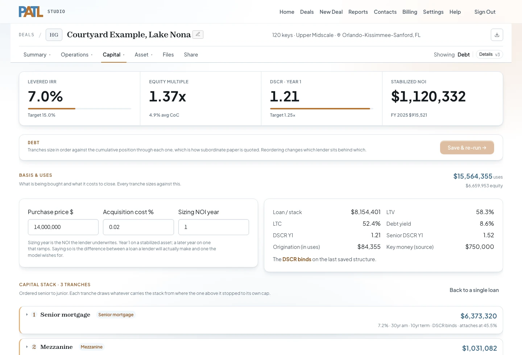Click the Mezzanine amount $1,031,082

pyautogui.click(x=479, y=348)
